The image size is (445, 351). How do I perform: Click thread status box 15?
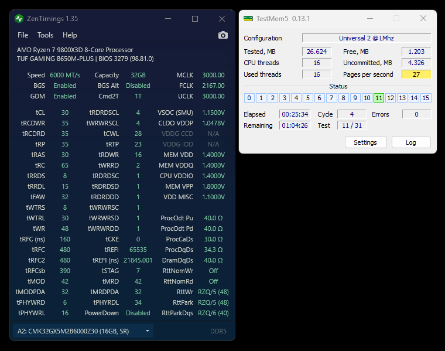point(426,98)
